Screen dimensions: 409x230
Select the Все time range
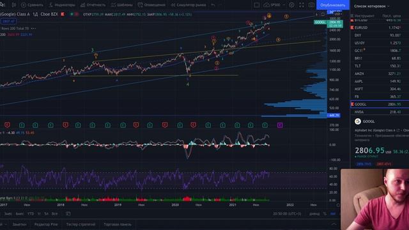(54, 213)
